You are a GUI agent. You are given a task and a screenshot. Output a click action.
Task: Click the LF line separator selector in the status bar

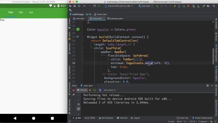point(185,122)
